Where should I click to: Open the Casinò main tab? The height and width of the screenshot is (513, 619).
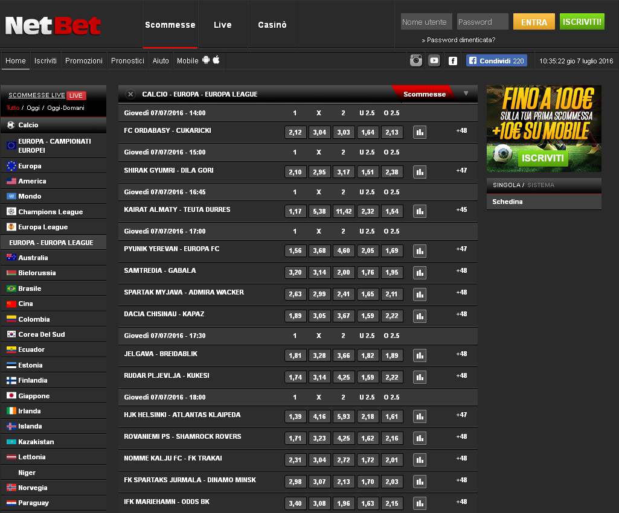[x=272, y=25]
